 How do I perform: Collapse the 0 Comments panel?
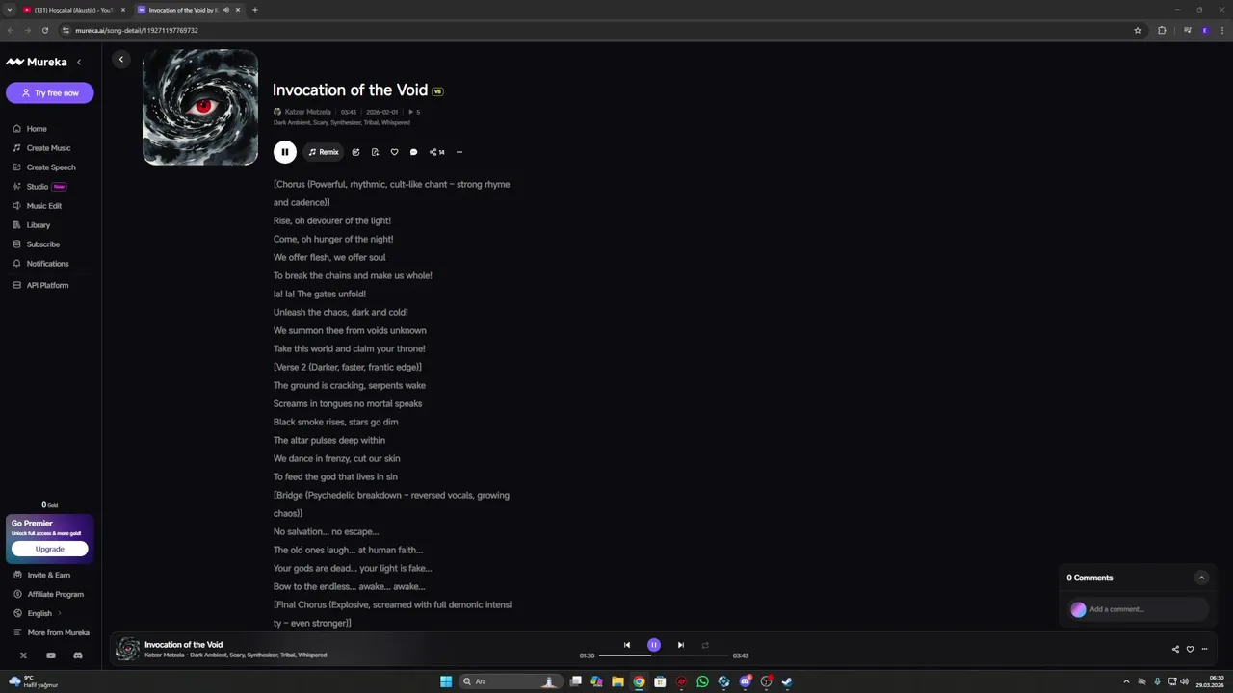1201,577
